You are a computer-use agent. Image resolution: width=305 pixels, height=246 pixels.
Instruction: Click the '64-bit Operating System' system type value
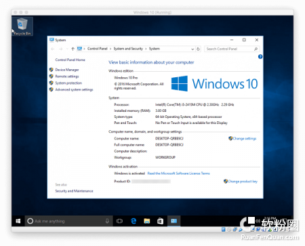tap(188, 117)
